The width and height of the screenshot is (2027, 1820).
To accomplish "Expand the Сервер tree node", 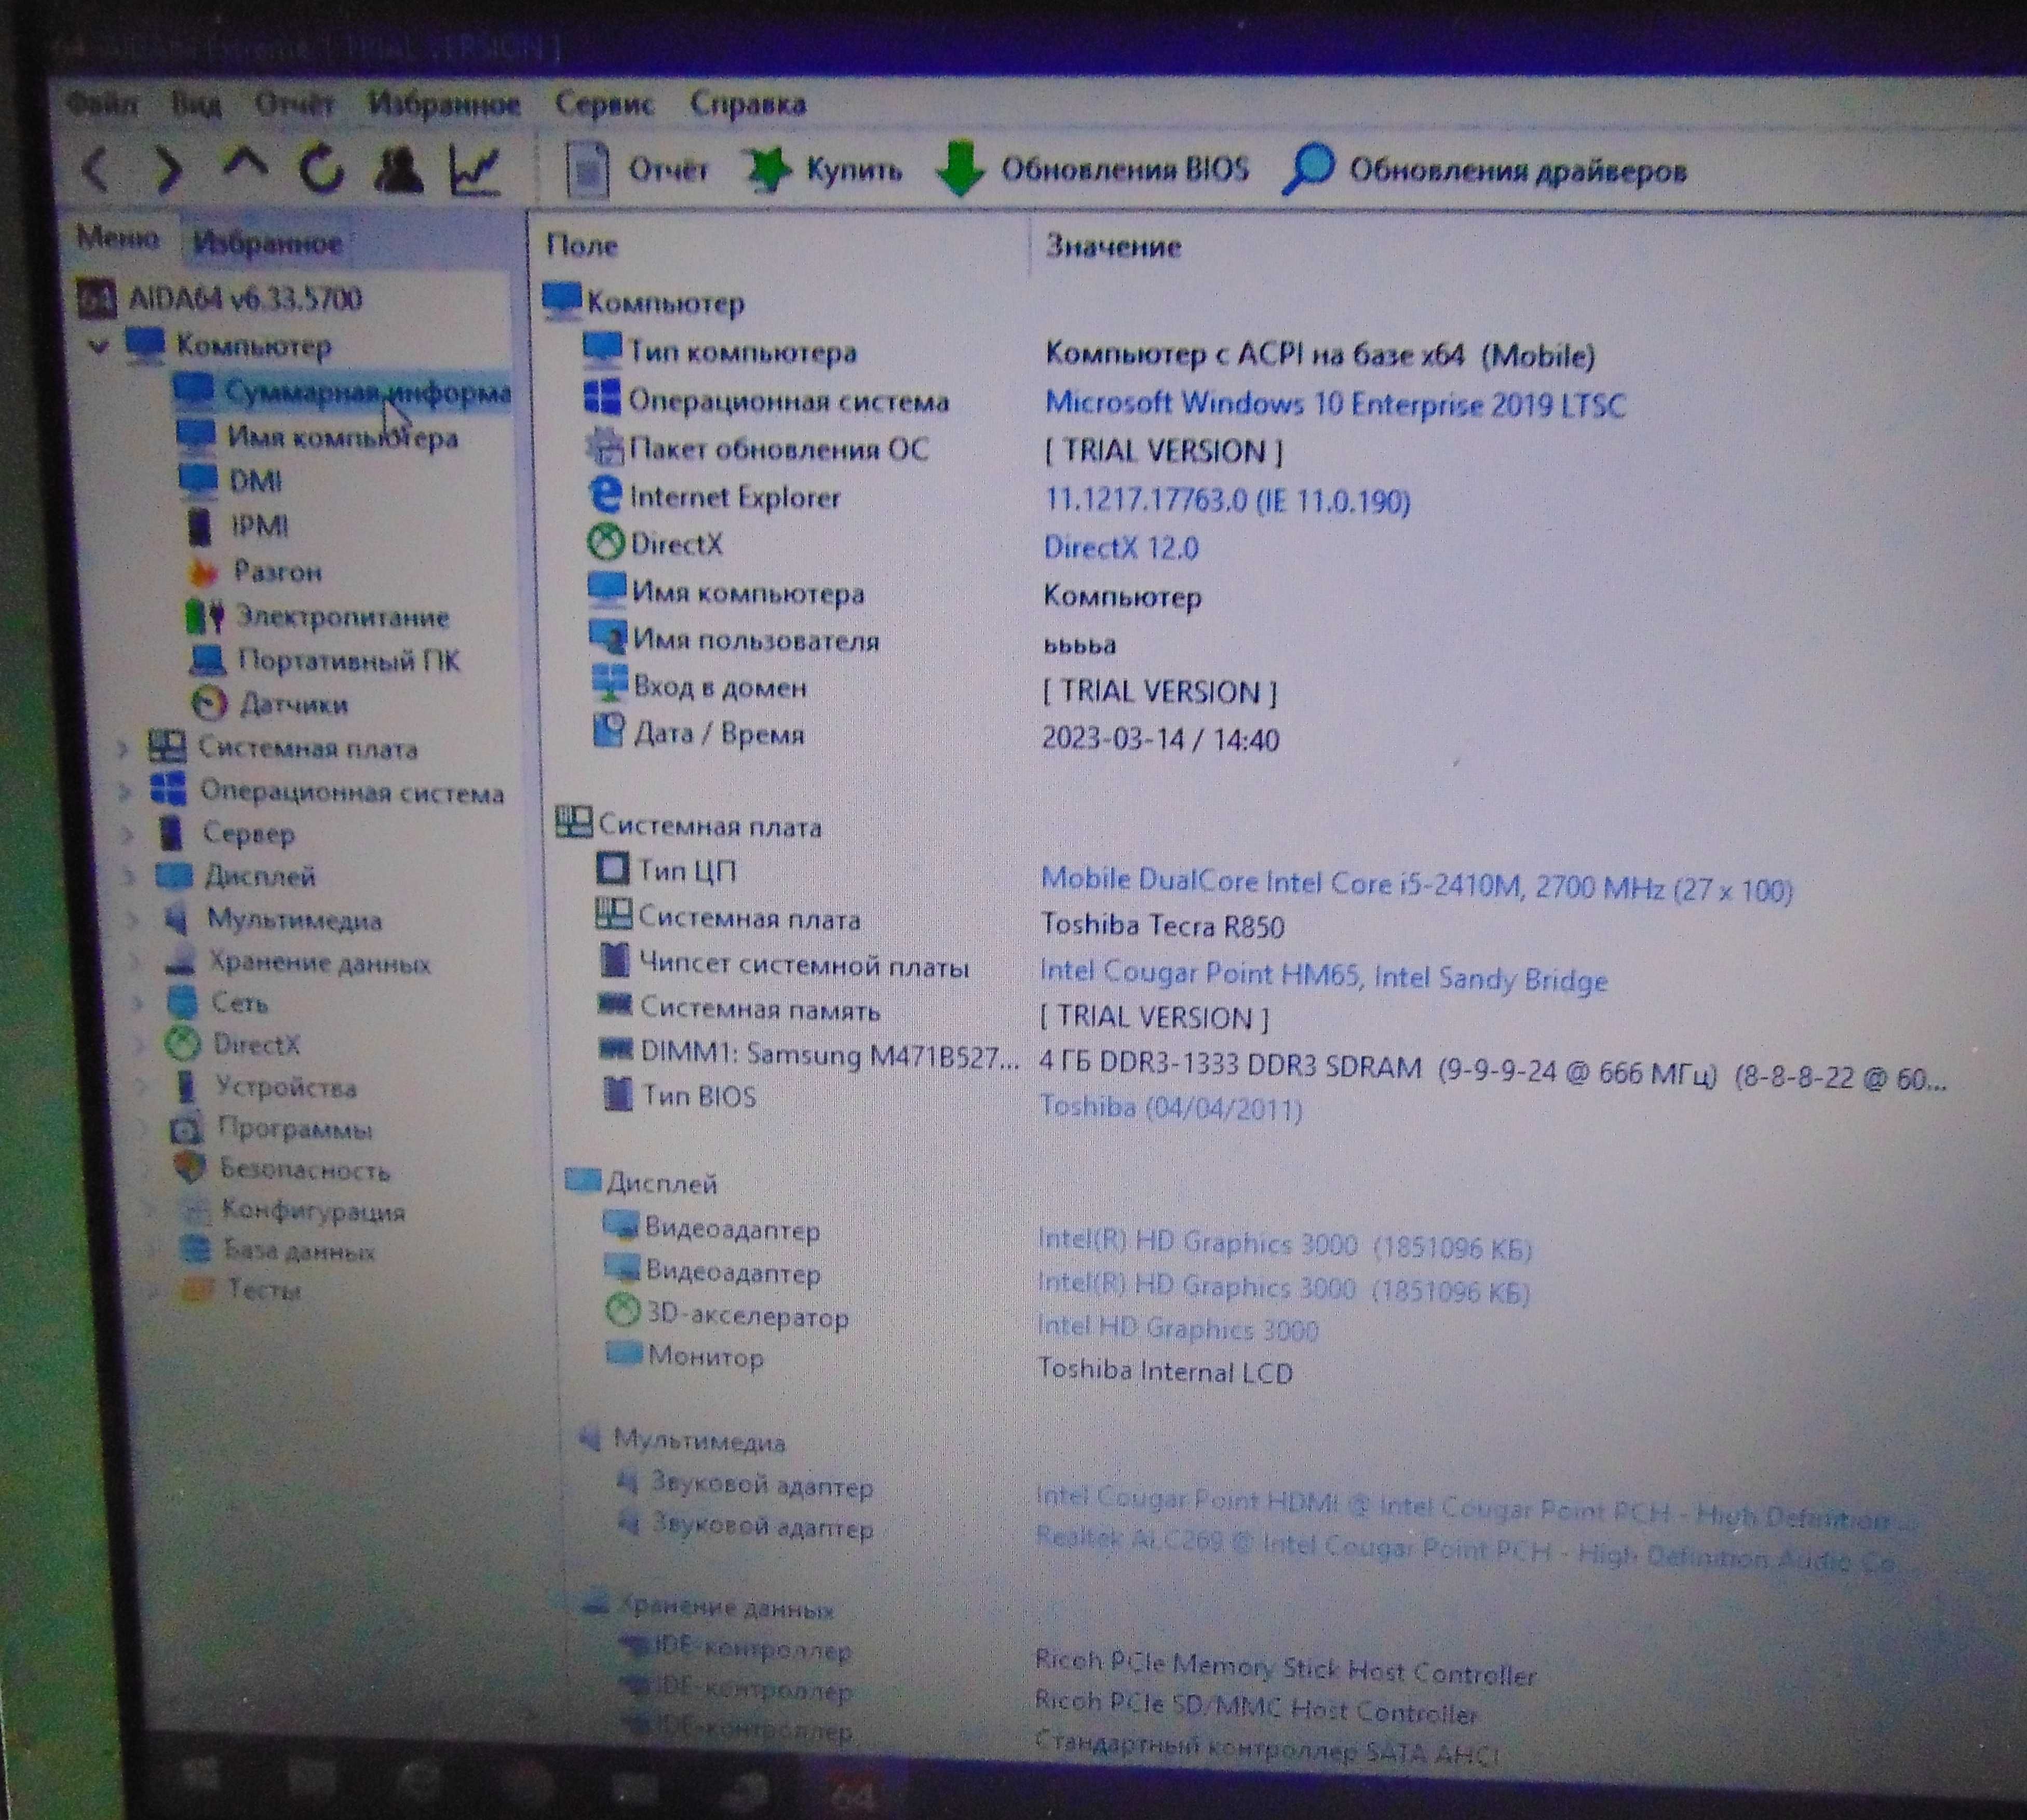I will tap(126, 834).
